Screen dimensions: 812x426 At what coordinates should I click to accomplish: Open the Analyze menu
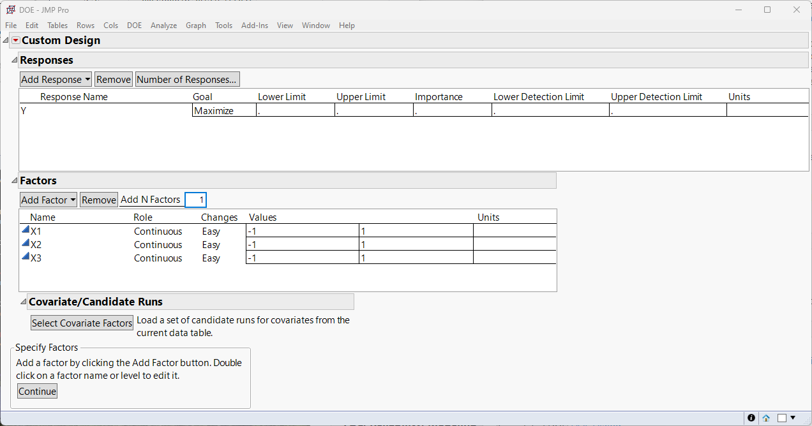click(x=163, y=26)
